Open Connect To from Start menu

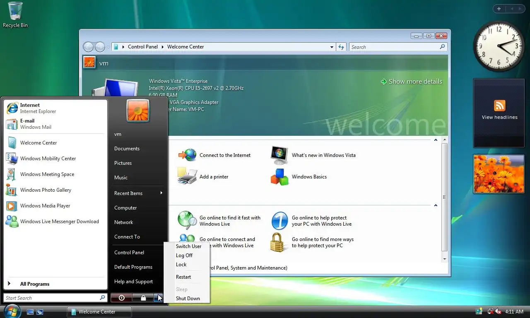pyautogui.click(x=127, y=237)
